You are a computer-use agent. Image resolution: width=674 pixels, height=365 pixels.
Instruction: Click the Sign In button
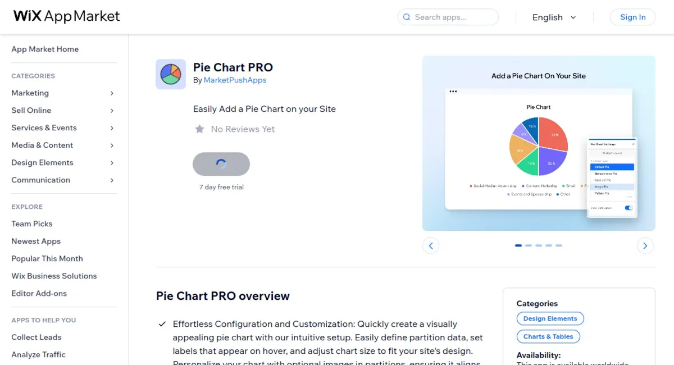[633, 17]
